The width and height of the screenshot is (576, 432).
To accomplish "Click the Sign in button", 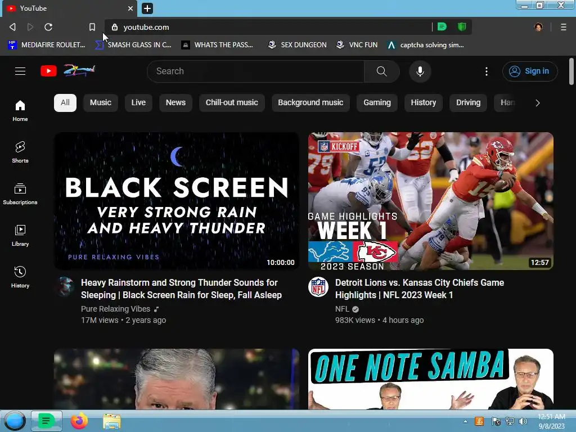I will [530, 71].
